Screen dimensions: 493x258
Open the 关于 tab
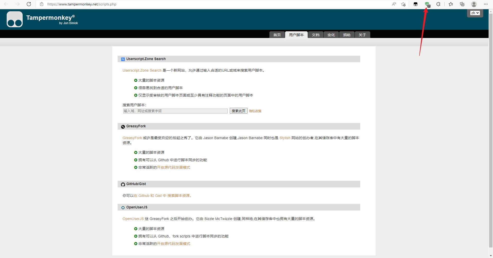[x=362, y=35]
